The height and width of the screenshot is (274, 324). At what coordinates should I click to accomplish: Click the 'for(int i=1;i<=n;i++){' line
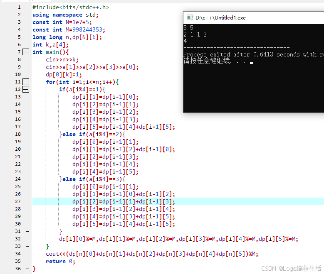[82, 82]
